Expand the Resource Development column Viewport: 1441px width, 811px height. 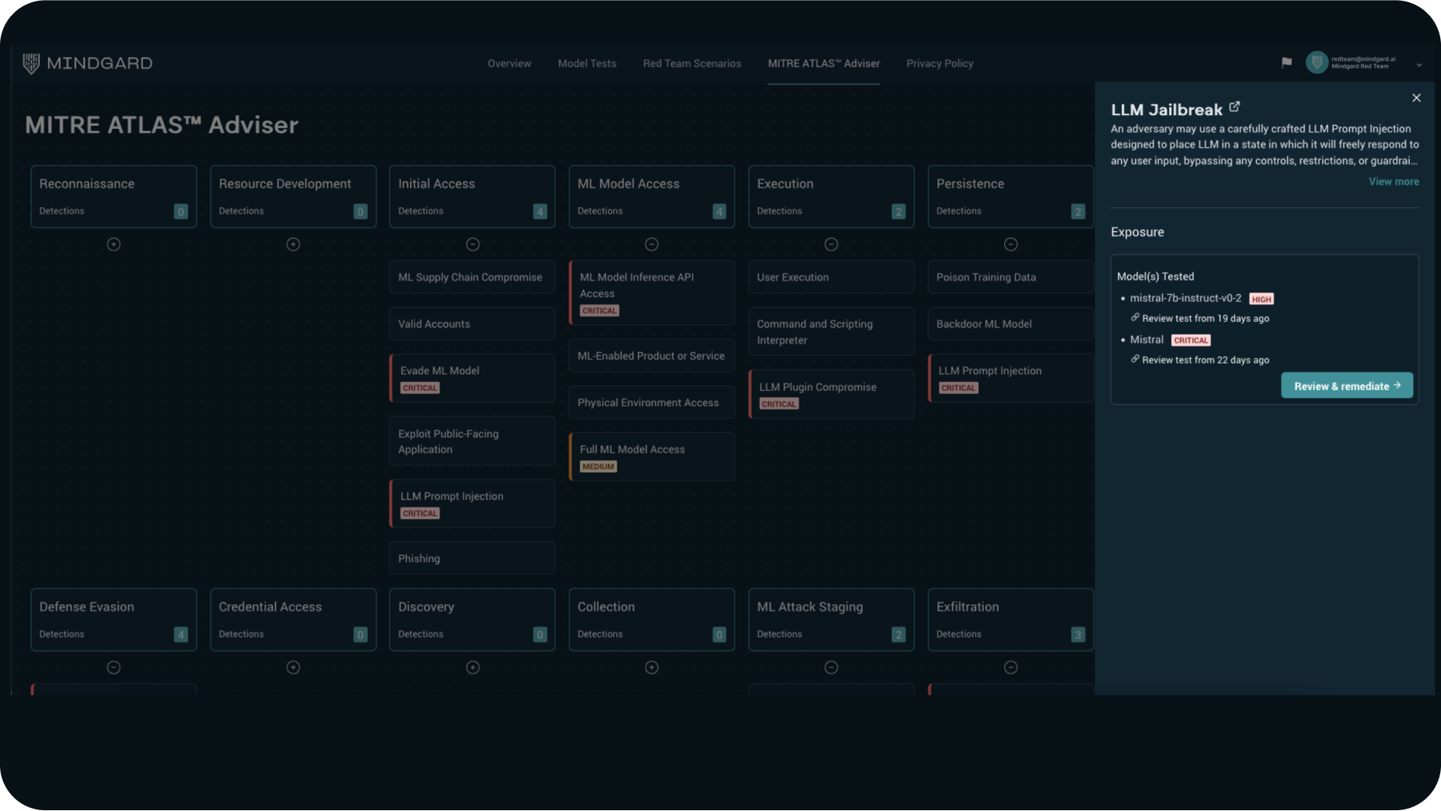(x=293, y=245)
